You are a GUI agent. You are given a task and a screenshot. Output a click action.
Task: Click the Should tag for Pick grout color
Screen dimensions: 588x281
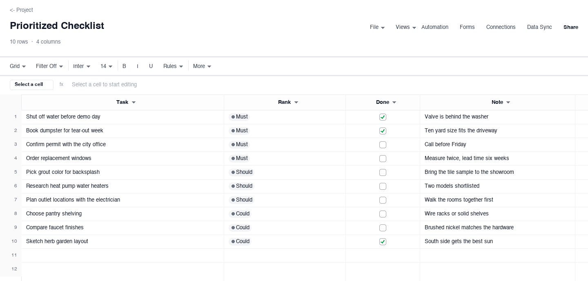tap(242, 172)
